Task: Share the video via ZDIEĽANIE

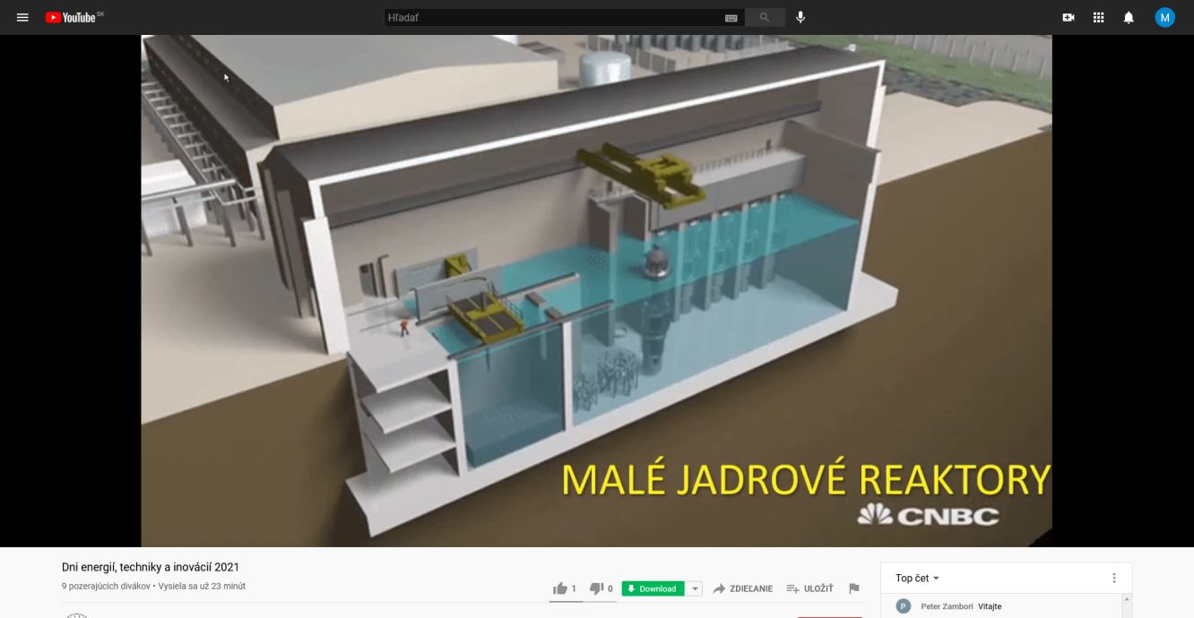Action: (x=742, y=588)
